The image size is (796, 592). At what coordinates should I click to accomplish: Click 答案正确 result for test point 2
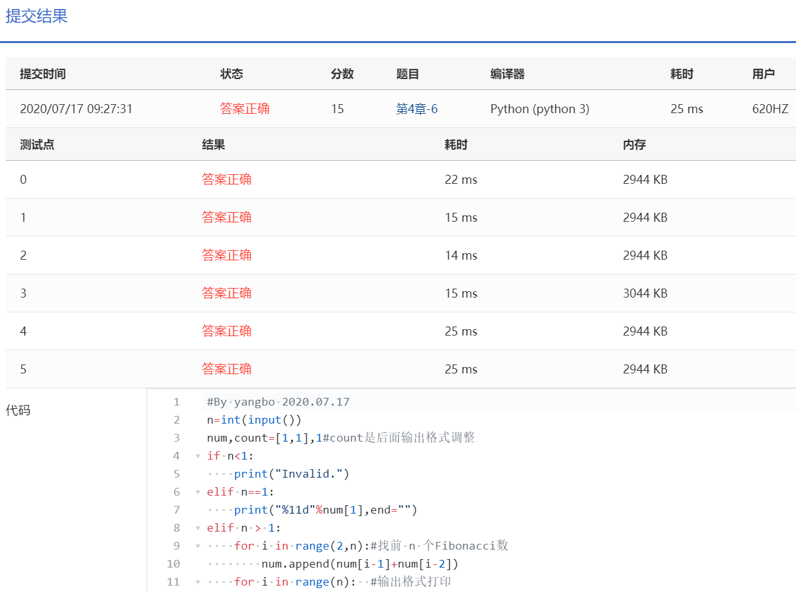pos(227,255)
